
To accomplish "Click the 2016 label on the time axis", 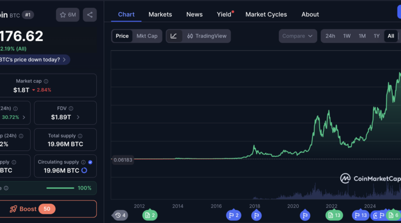I will coord(216,206).
